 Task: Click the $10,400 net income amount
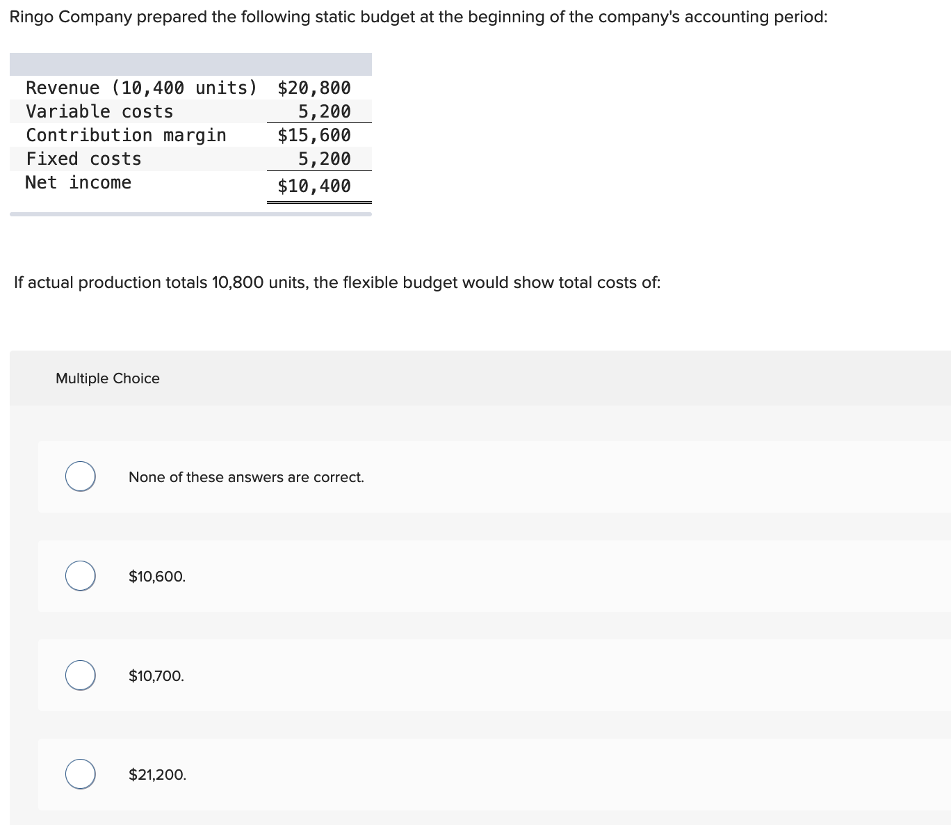tap(314, 186)
